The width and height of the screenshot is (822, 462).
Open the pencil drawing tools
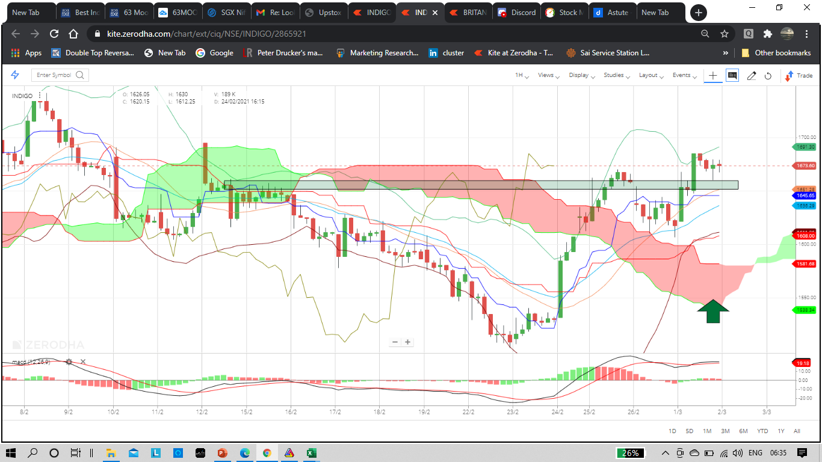pos(752,75)
